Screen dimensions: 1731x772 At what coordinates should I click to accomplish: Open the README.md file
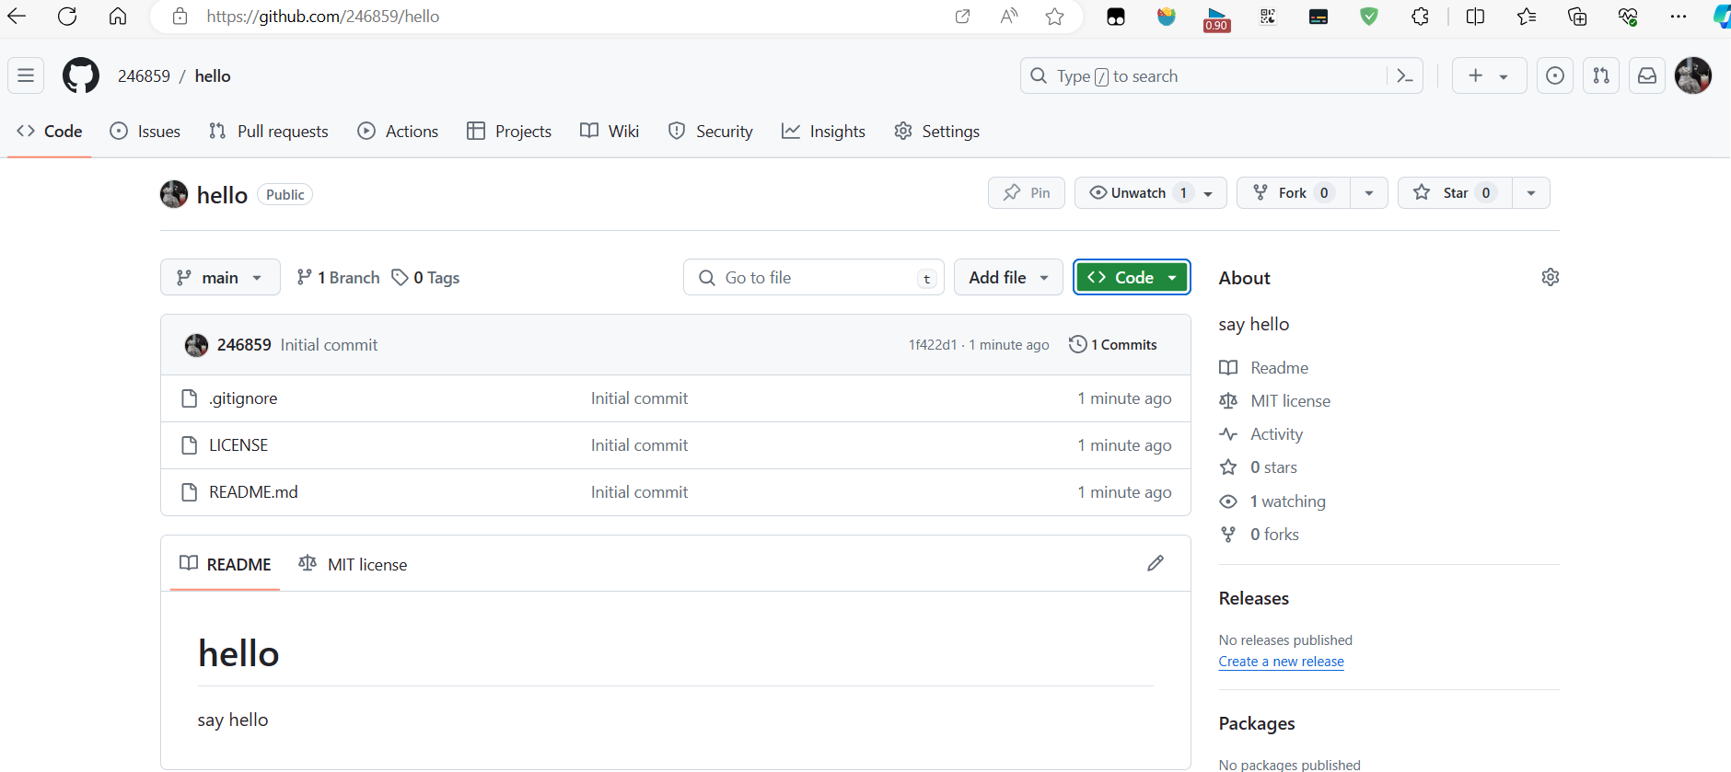pos(253,492)
